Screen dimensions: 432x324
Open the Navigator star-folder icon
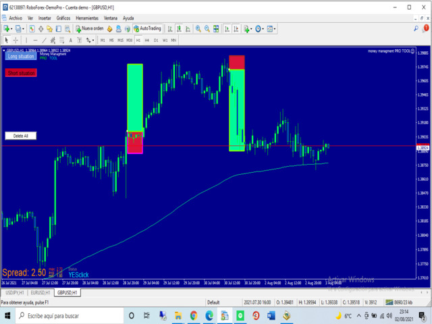pos(49,28)
